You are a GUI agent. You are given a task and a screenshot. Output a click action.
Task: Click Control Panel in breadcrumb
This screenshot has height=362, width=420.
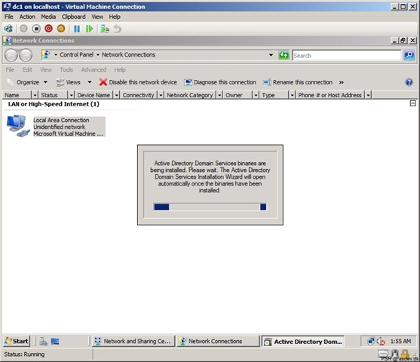(77, 54)
